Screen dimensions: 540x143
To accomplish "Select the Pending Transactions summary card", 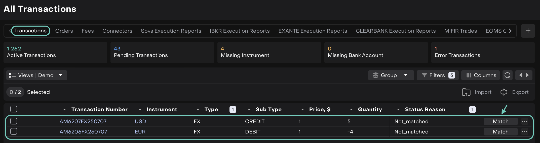I will pyautogui.click(x=162, y=52).
